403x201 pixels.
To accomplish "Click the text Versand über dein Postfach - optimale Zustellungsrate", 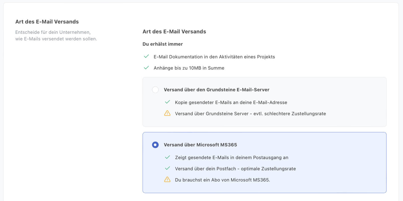I will click(x=235, y=169).
